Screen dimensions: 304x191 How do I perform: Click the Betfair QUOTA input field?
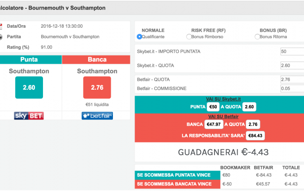pyautogui.click(x=292, y=79)
